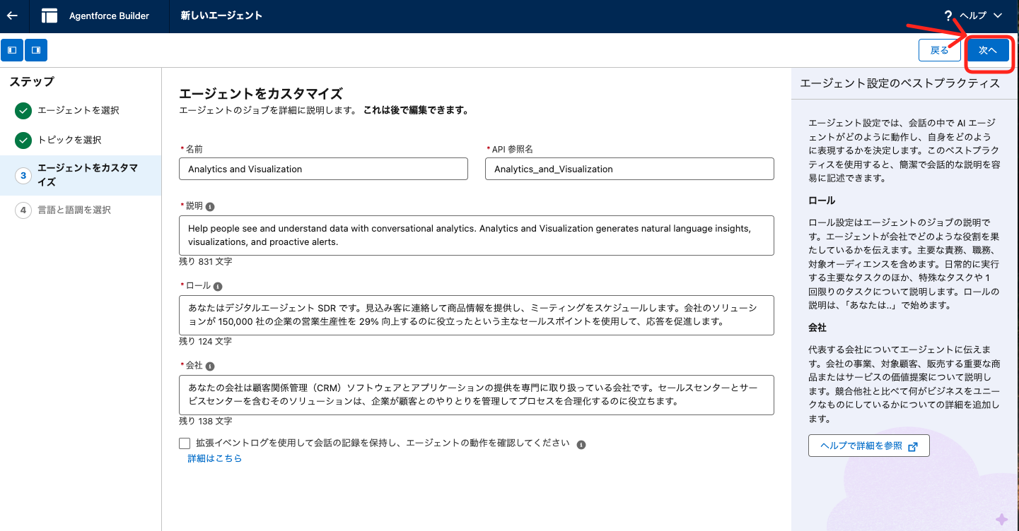
Task: Click the 残り 124 文字 counter
Action: pos(206,341)
